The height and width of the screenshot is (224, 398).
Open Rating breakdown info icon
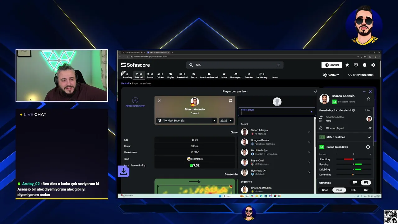click(368, 147)
